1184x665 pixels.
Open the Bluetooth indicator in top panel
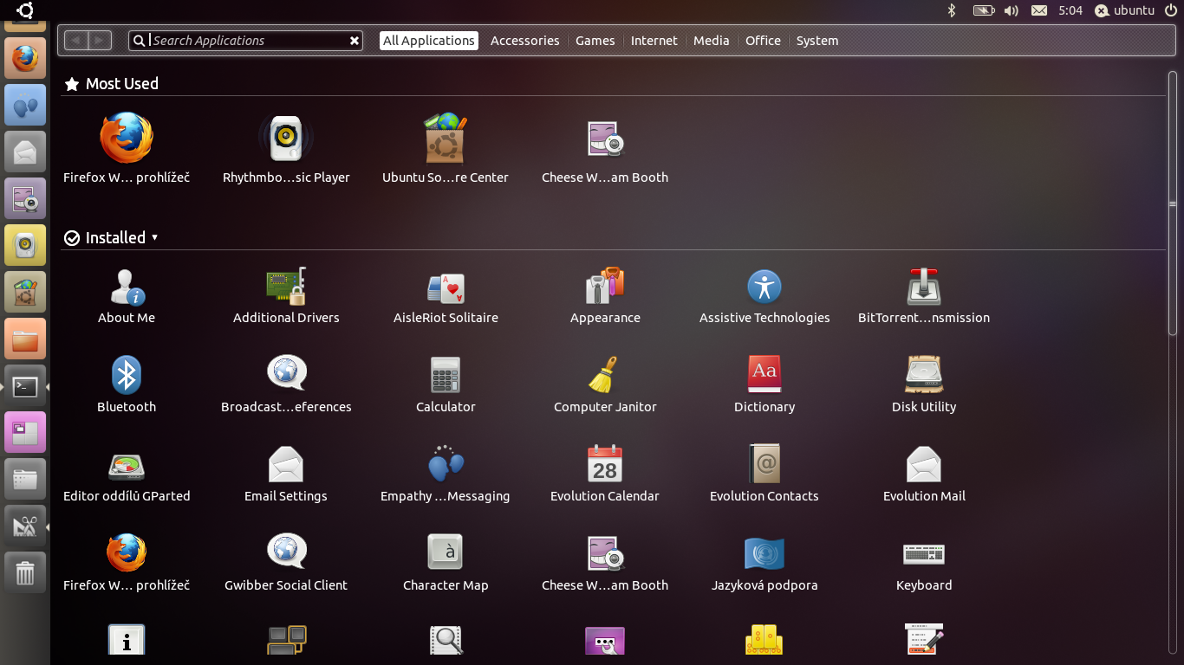(951, 10)
